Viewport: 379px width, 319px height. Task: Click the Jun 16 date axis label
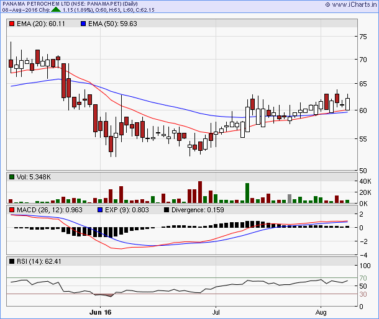[100, 312]
